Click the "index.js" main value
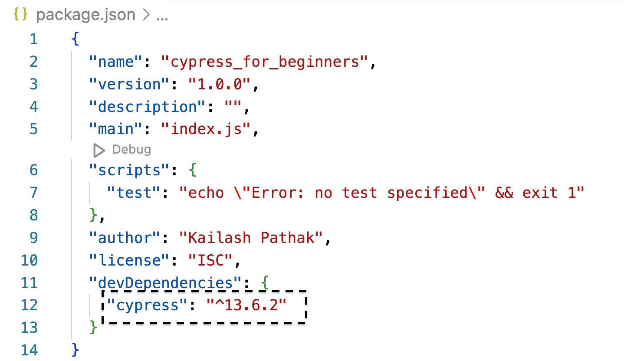The height and width of the screenshot is (361, 624). coord(206,129)
